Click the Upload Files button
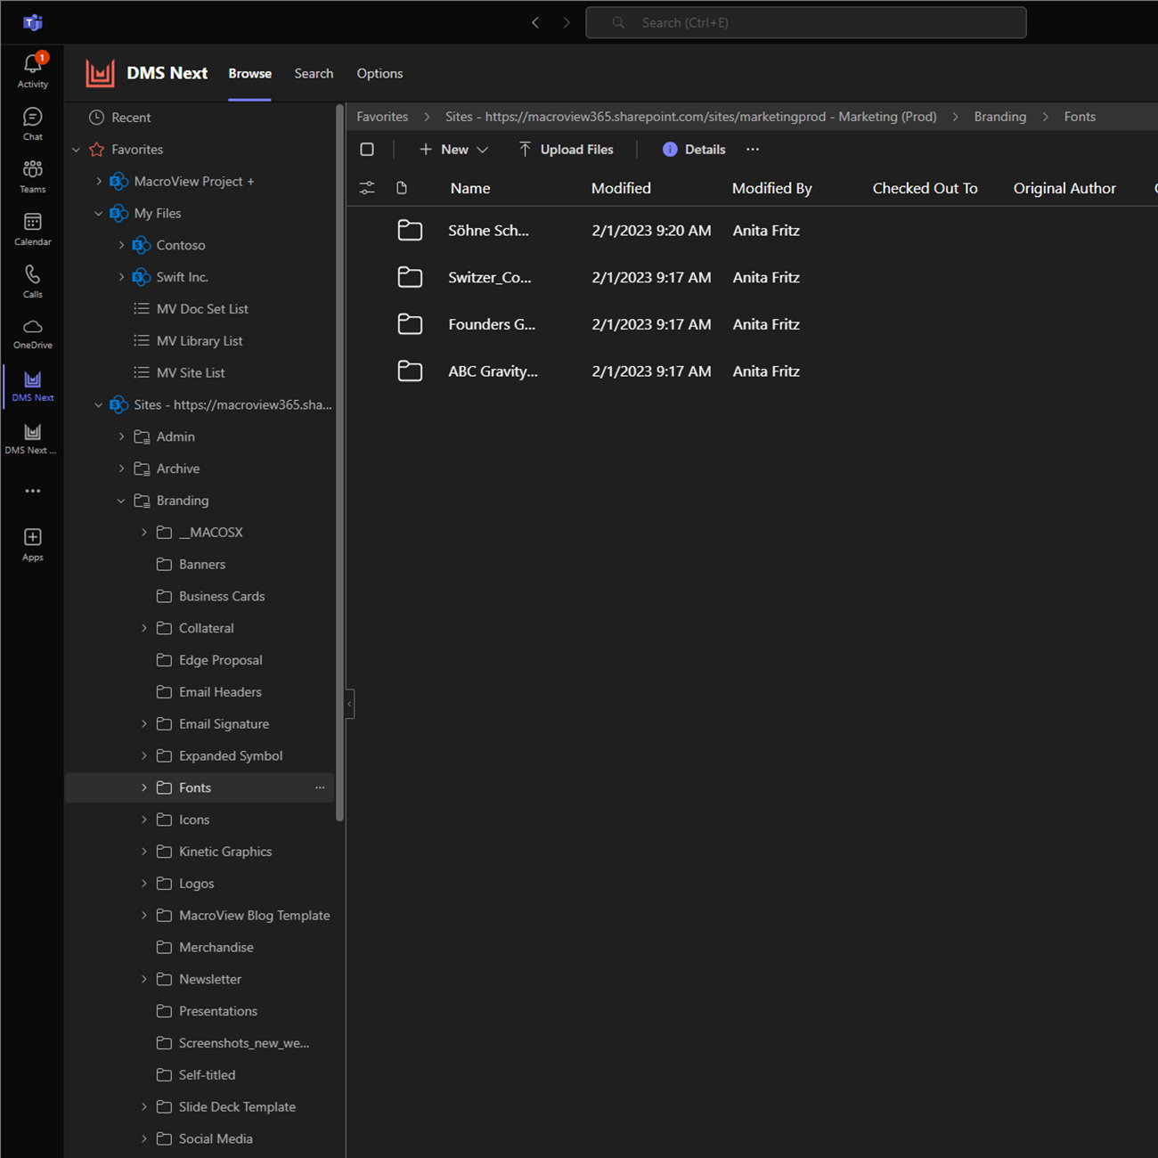The width and height of the screenshot is (1158, 1158). tap(566, 150)
